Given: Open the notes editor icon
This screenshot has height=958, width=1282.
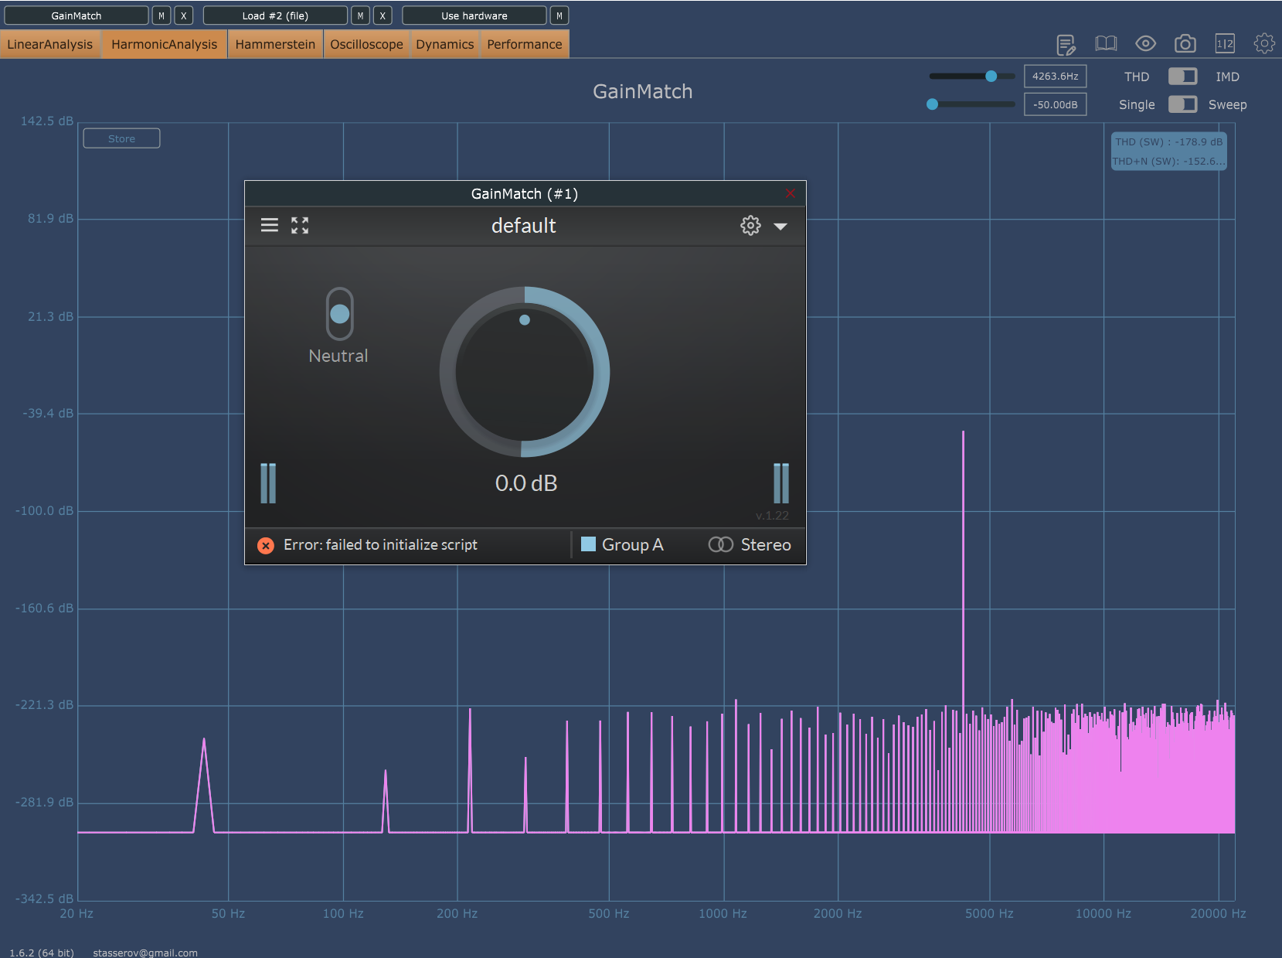Looking at the screenshot, I should [x=1066, y=44].
